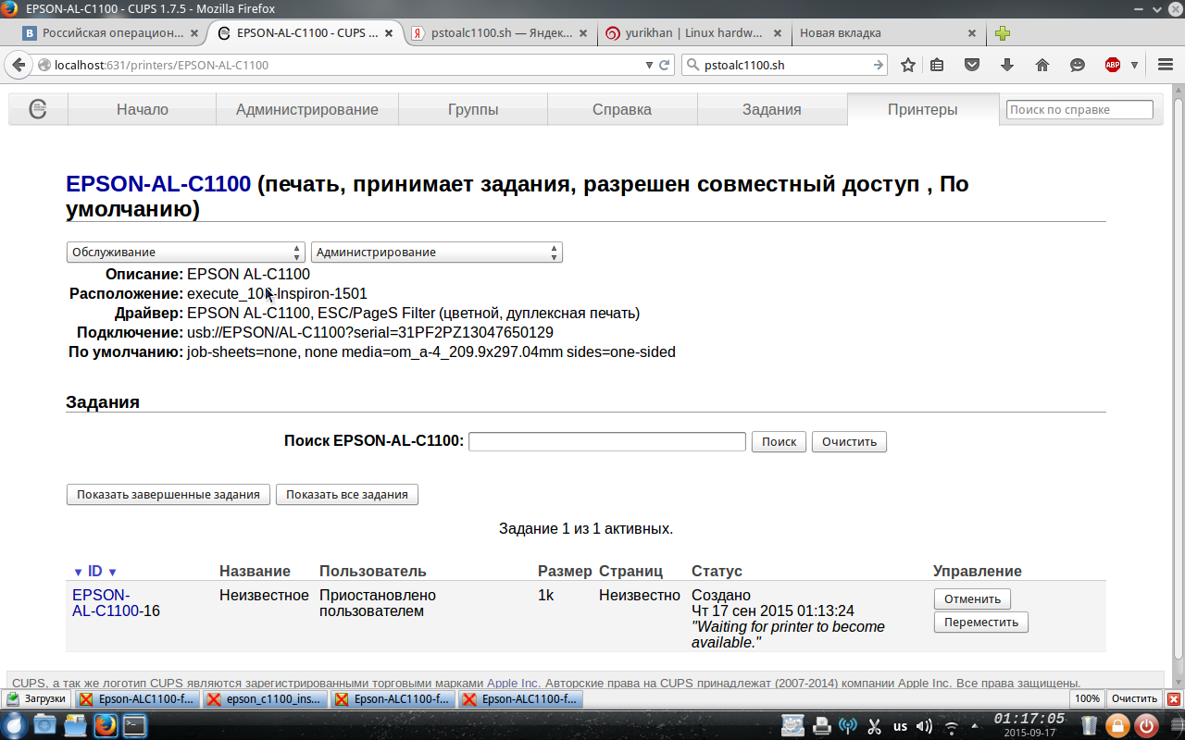
Task: Show the desktop via the taskbar icon
Action: point(44,725)
